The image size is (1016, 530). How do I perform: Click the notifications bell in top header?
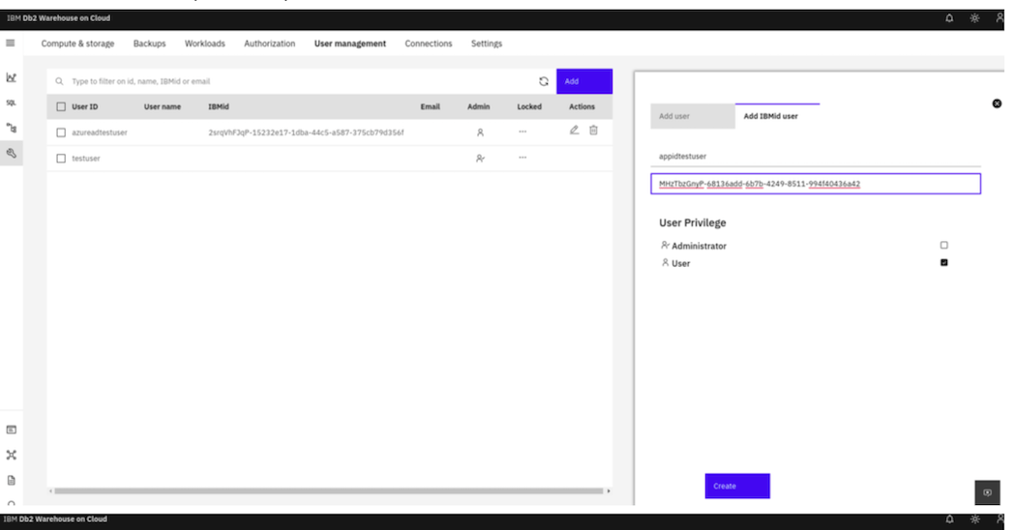[949, 18]
